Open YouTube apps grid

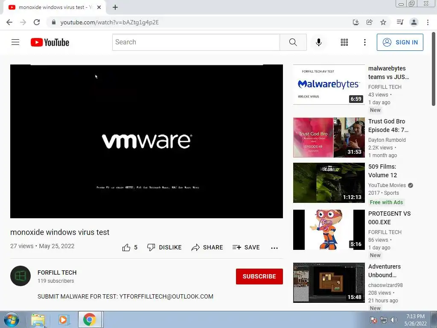344,42
